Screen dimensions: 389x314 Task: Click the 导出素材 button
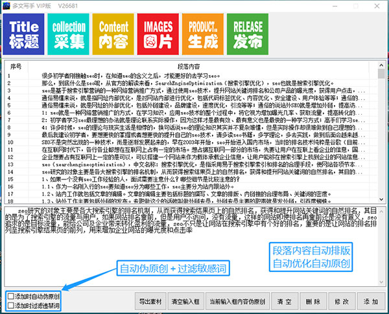pos(150,301)
